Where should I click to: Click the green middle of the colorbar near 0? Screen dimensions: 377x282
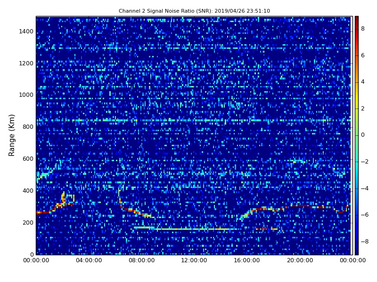point(357,135)
